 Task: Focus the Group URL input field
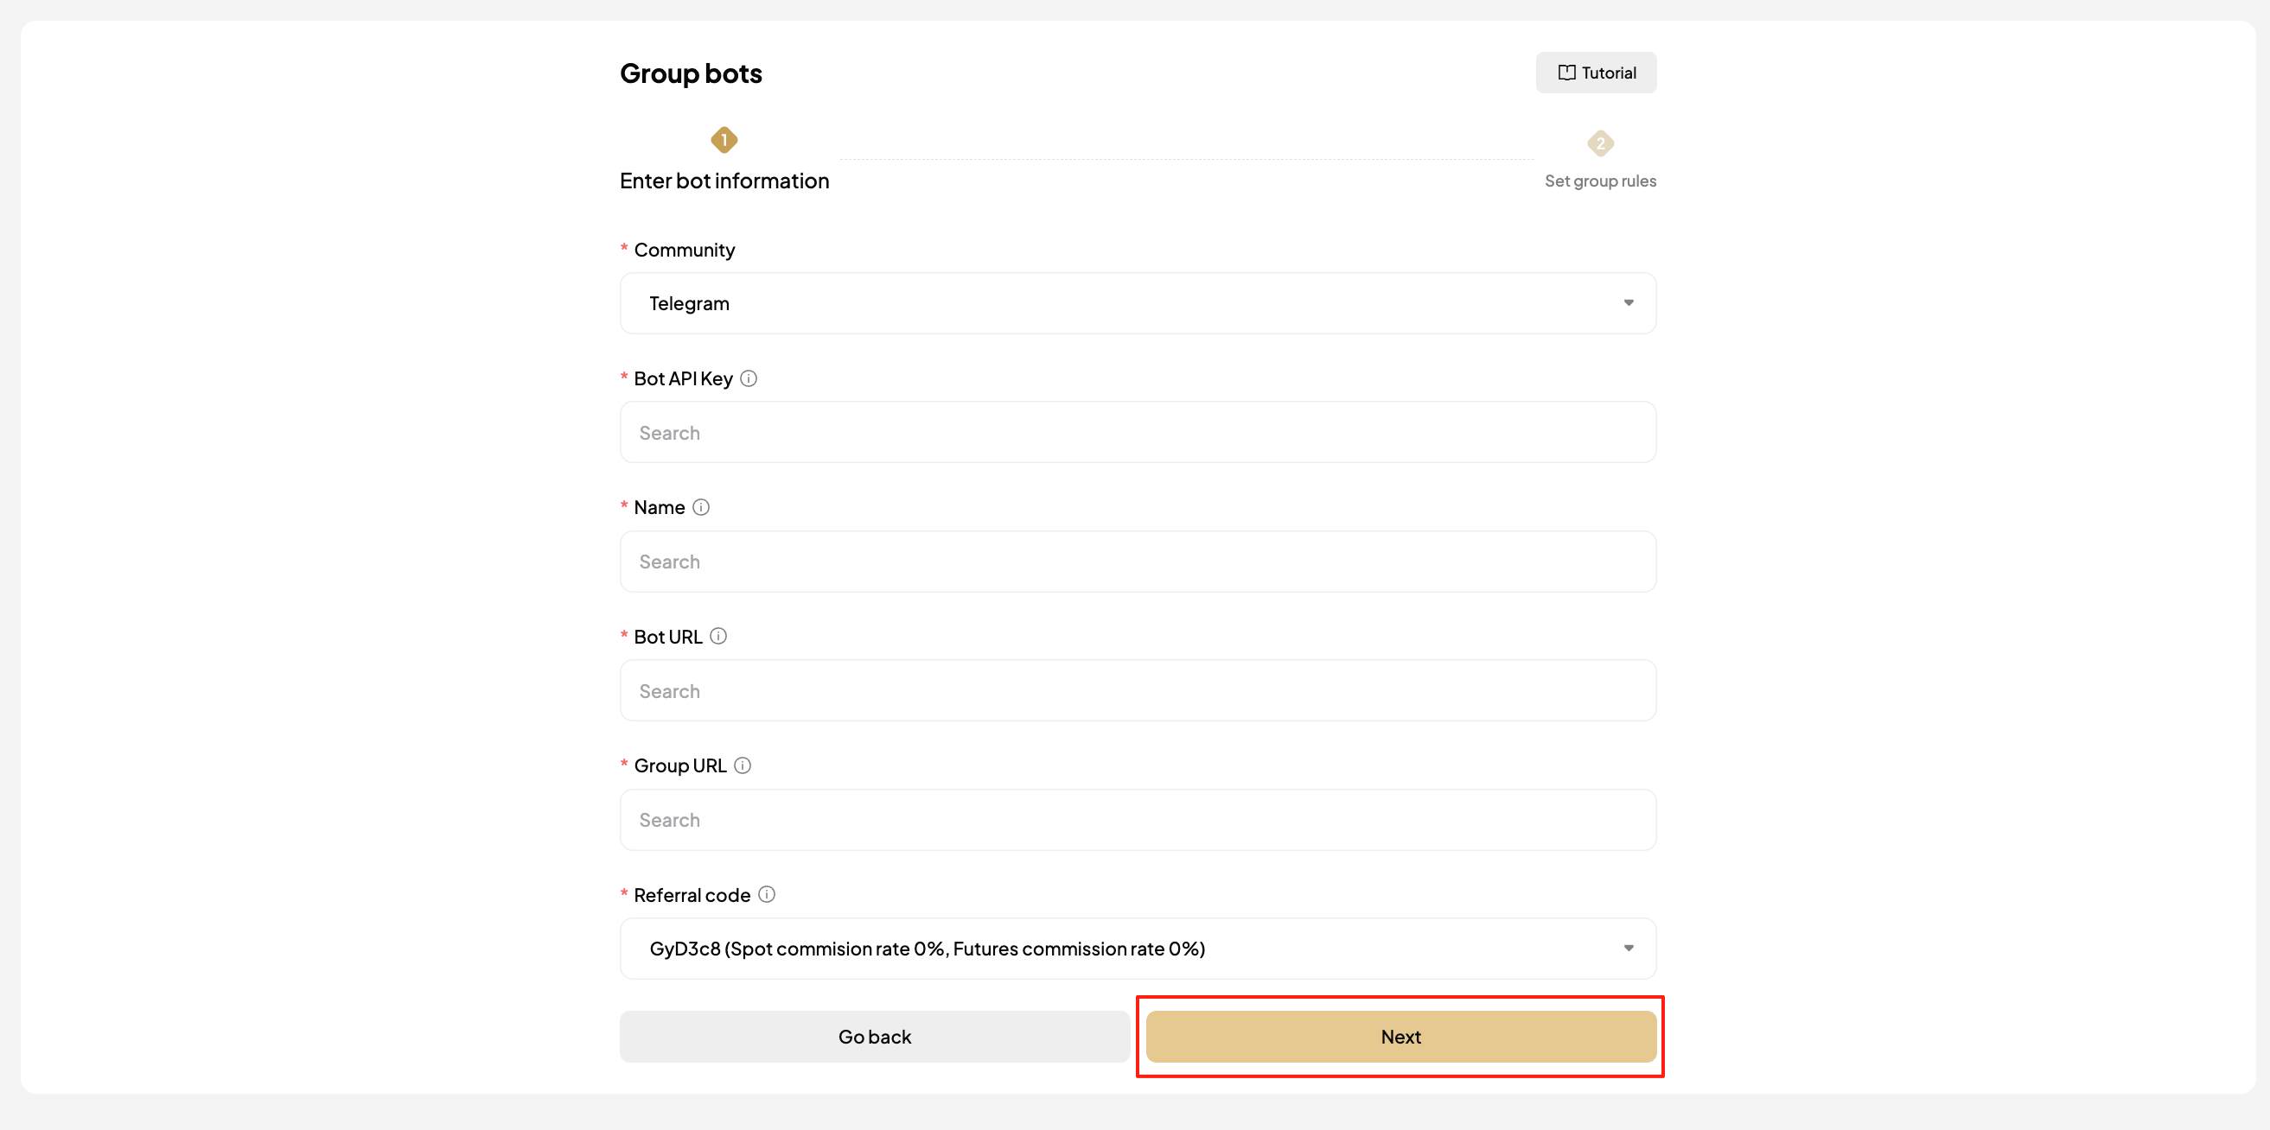tap(1137, 820)
